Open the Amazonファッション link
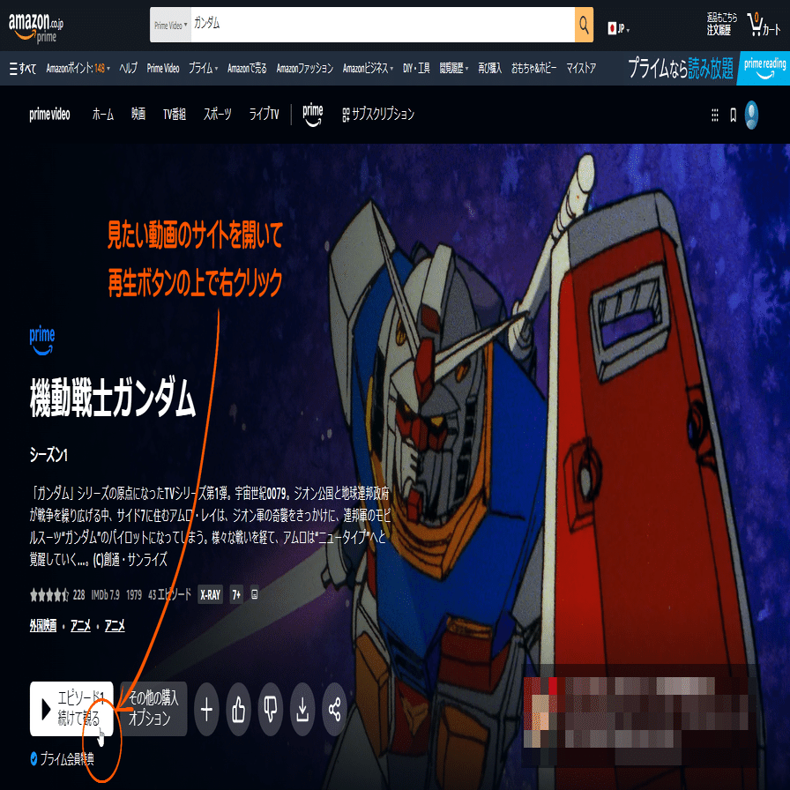The image size is (790, 790). (x=305, y=69)
